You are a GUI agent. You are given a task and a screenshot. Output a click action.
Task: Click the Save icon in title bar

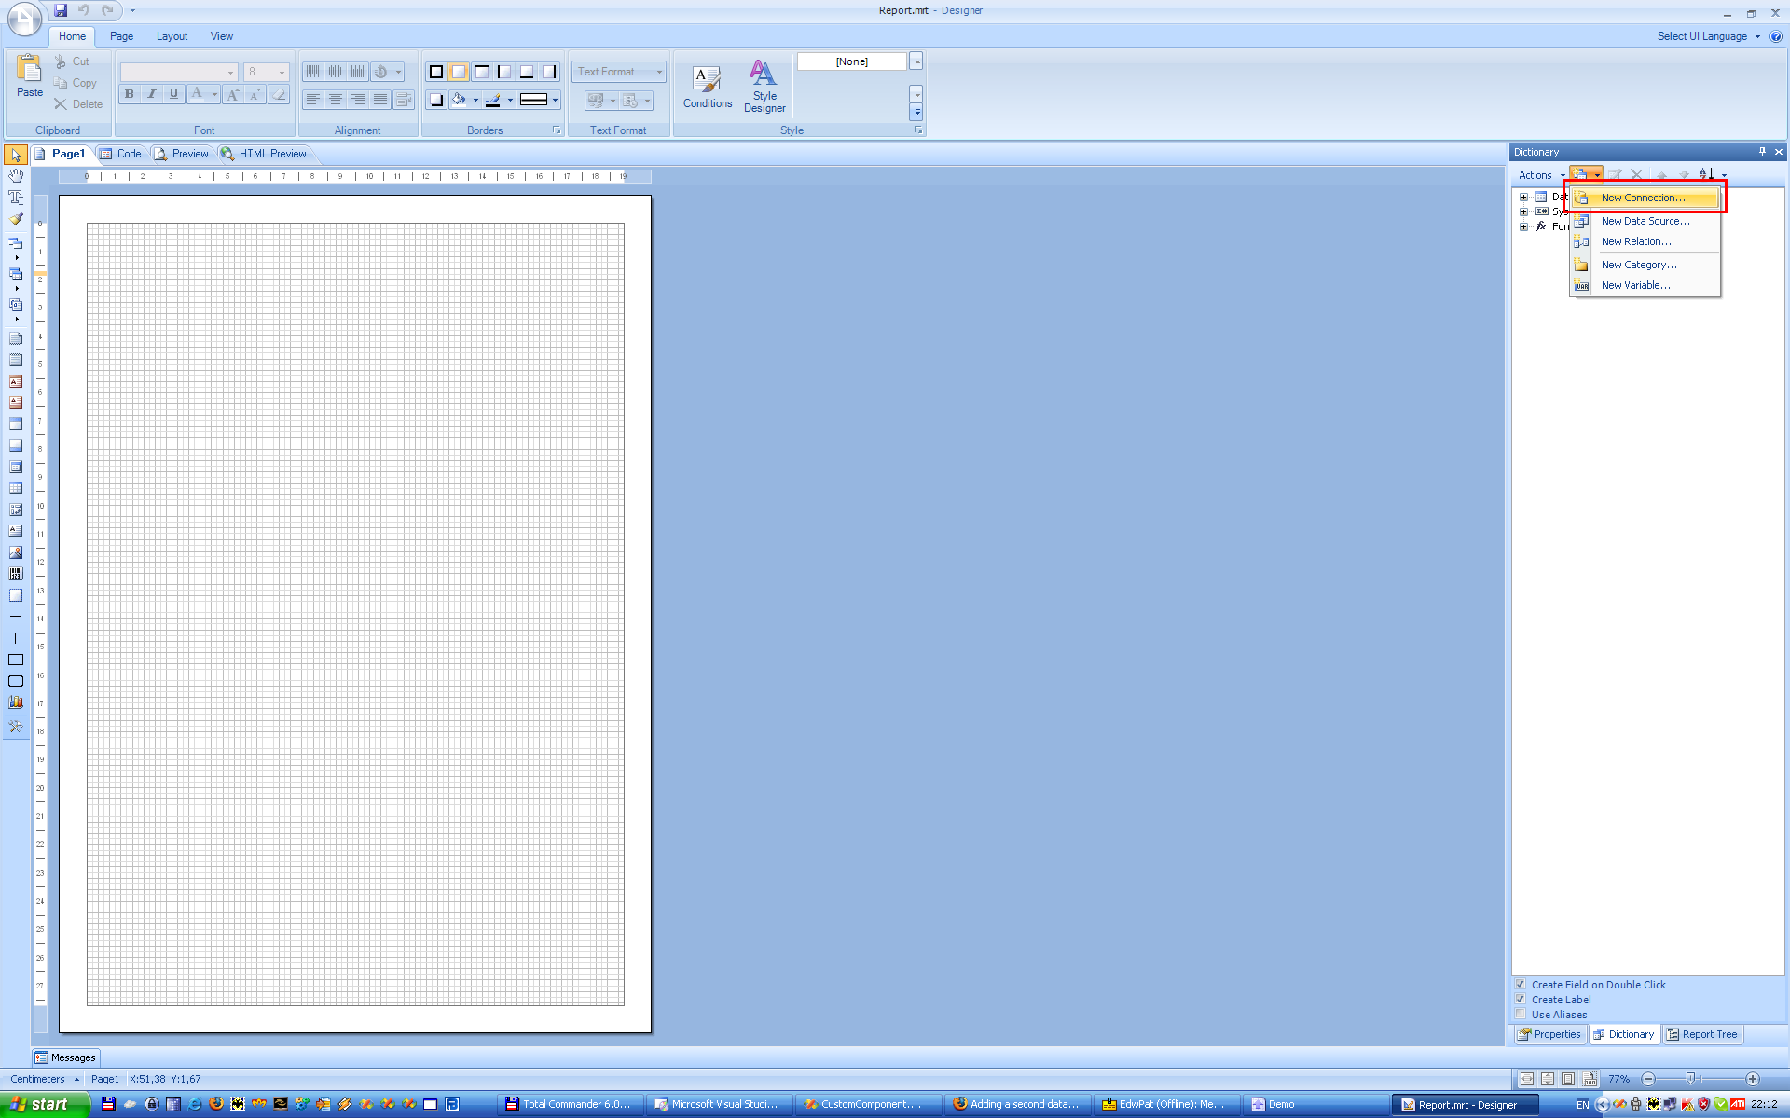point(61,10)
